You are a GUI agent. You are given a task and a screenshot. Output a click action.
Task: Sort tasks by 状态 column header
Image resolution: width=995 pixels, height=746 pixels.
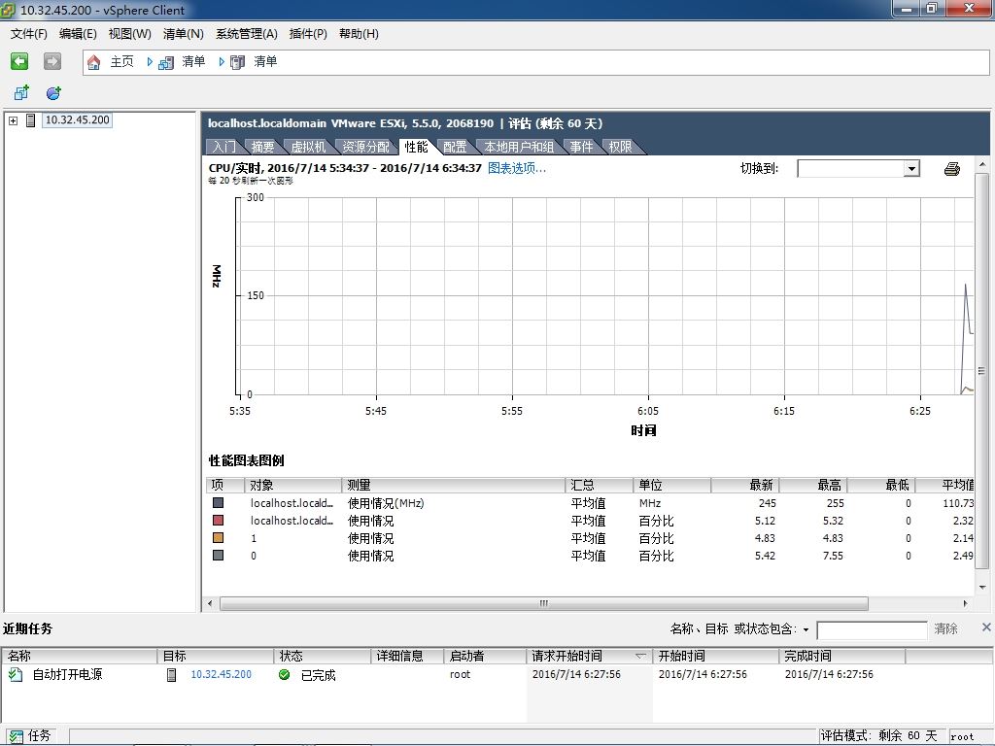323,656
